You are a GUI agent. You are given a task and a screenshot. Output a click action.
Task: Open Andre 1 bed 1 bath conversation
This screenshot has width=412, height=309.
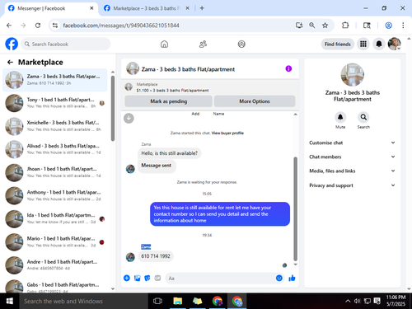pyautogui.click(x=55, y=265)
